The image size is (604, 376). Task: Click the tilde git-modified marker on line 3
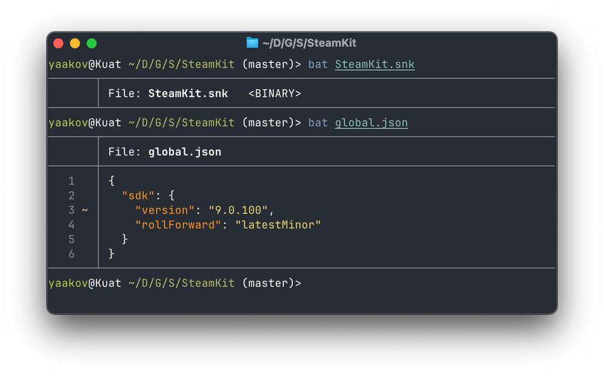85,210
